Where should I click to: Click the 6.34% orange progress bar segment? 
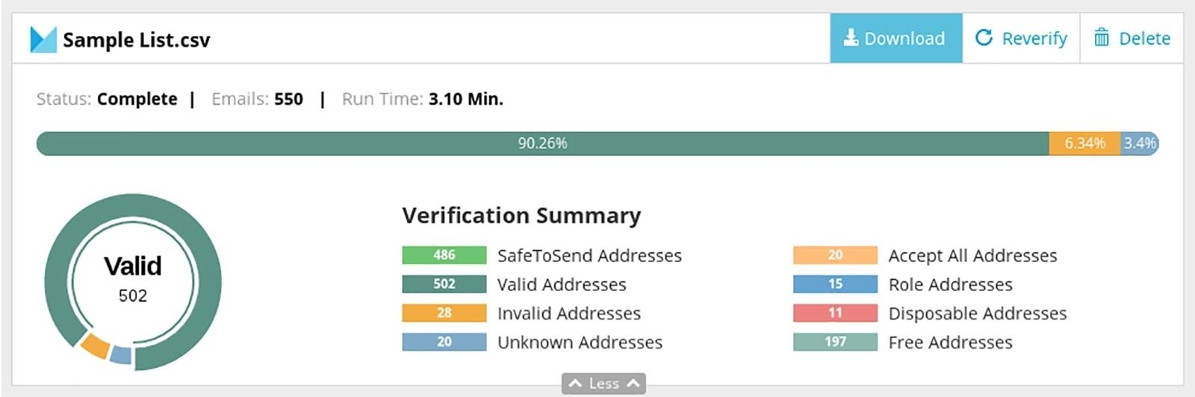click(1084, 143)
